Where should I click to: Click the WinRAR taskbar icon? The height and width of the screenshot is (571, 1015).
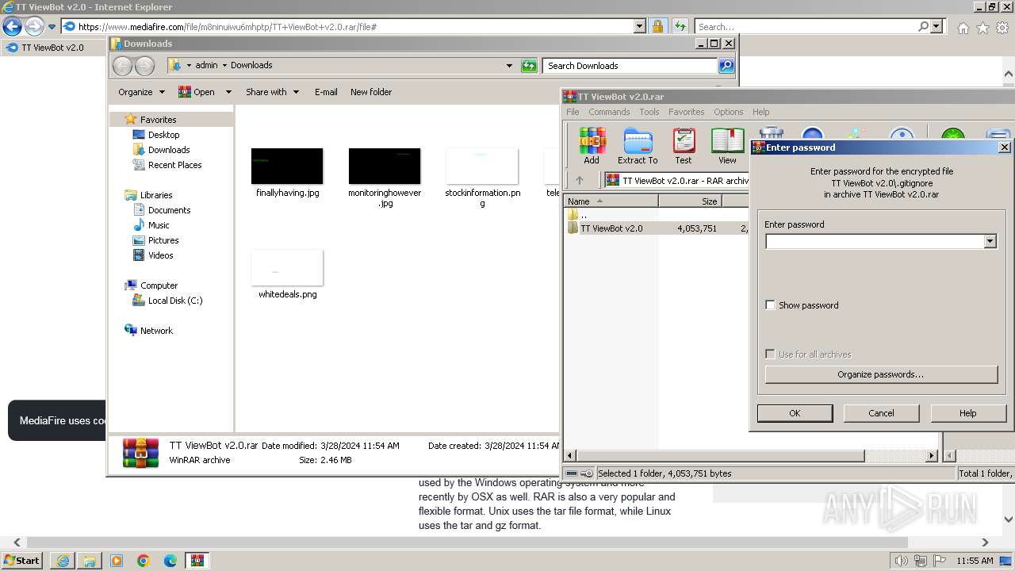(x=197, y=561)
